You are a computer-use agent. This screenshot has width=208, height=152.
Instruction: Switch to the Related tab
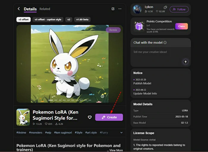[x=45, y=9]
